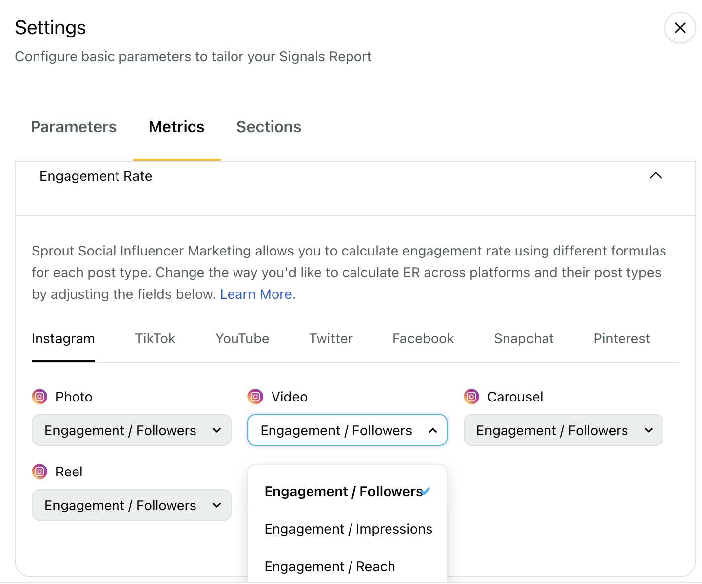
Task: Choose the Facebook platform tab
Action: pos(423,339)
